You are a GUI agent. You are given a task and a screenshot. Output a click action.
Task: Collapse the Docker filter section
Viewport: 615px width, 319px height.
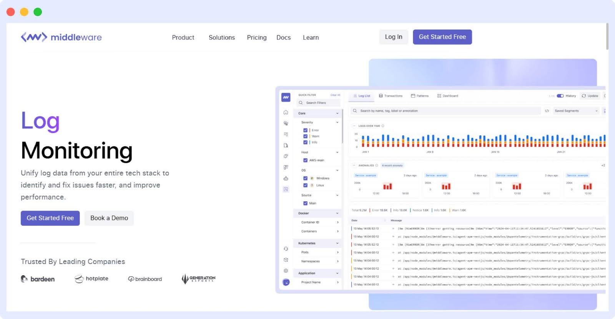click(x=337, y=213)
